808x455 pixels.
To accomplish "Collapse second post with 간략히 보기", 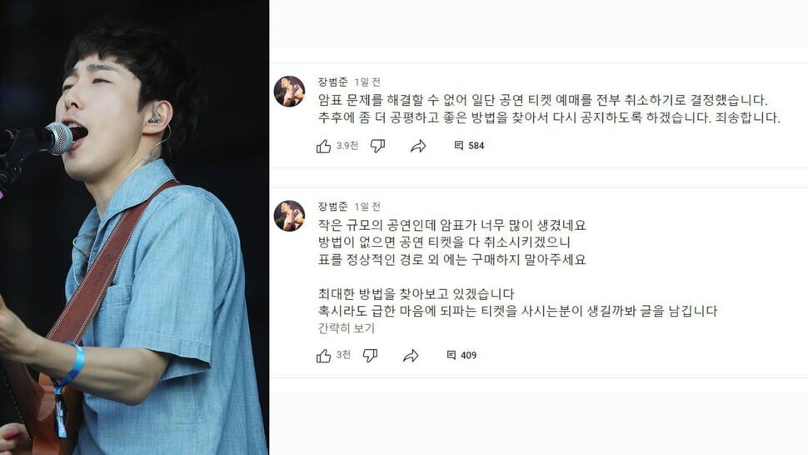I will point(347,328).
